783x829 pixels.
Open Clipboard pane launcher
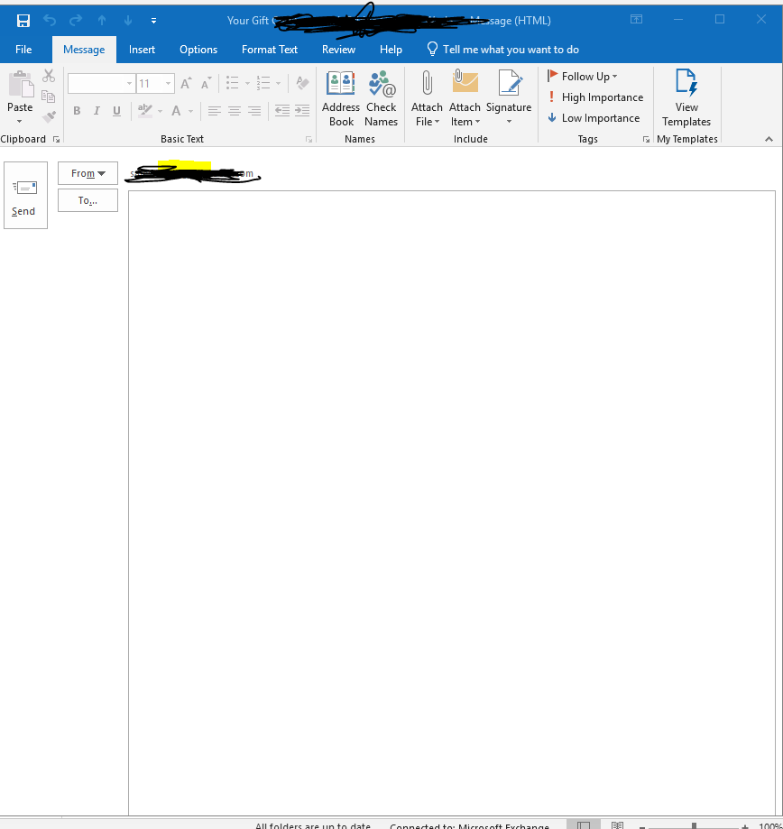(57, 140)
